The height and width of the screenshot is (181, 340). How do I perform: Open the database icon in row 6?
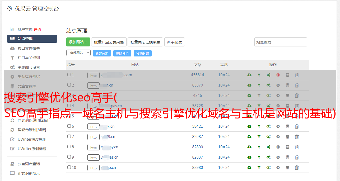(287, 126)
